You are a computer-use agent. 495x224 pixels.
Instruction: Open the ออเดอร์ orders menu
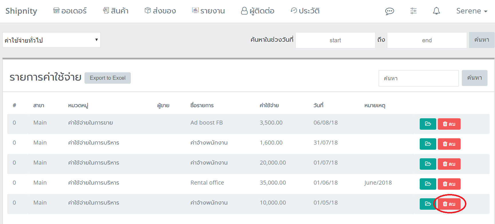coord(70,11)
